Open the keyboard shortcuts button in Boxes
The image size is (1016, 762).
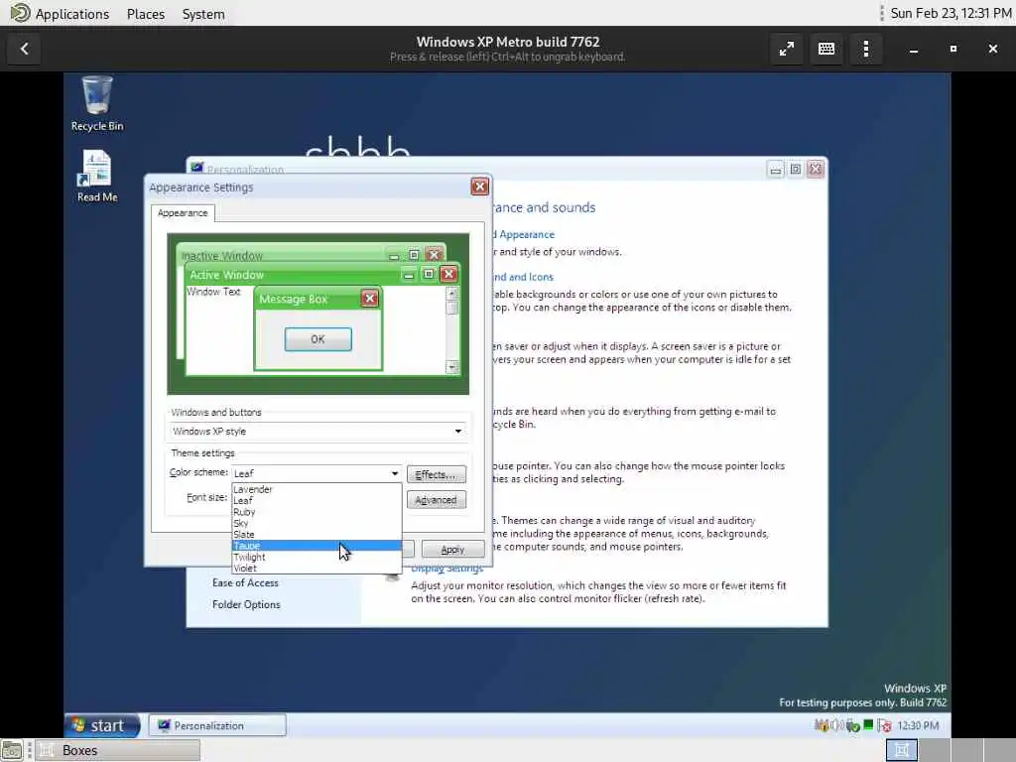pyautogui.click(x=826, y=49)
